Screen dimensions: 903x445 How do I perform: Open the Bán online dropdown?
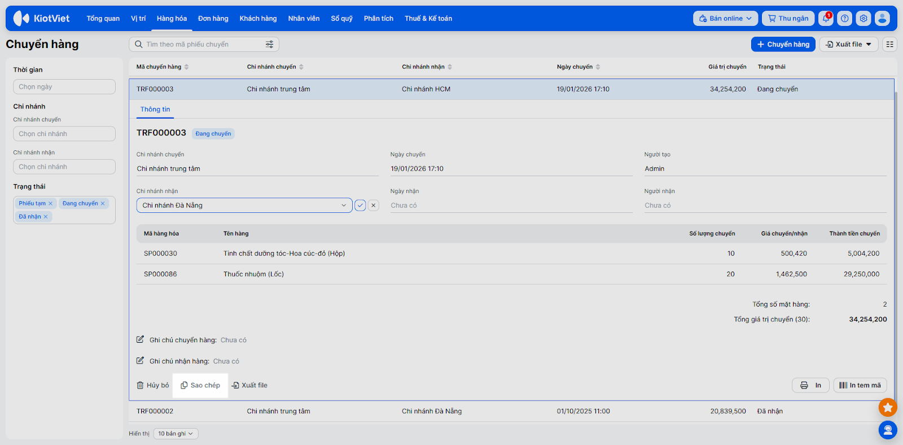pos(725,19)
